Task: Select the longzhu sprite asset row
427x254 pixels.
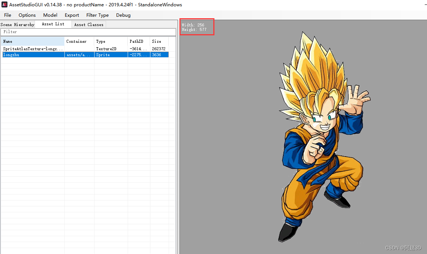Action: pos(86,55)
